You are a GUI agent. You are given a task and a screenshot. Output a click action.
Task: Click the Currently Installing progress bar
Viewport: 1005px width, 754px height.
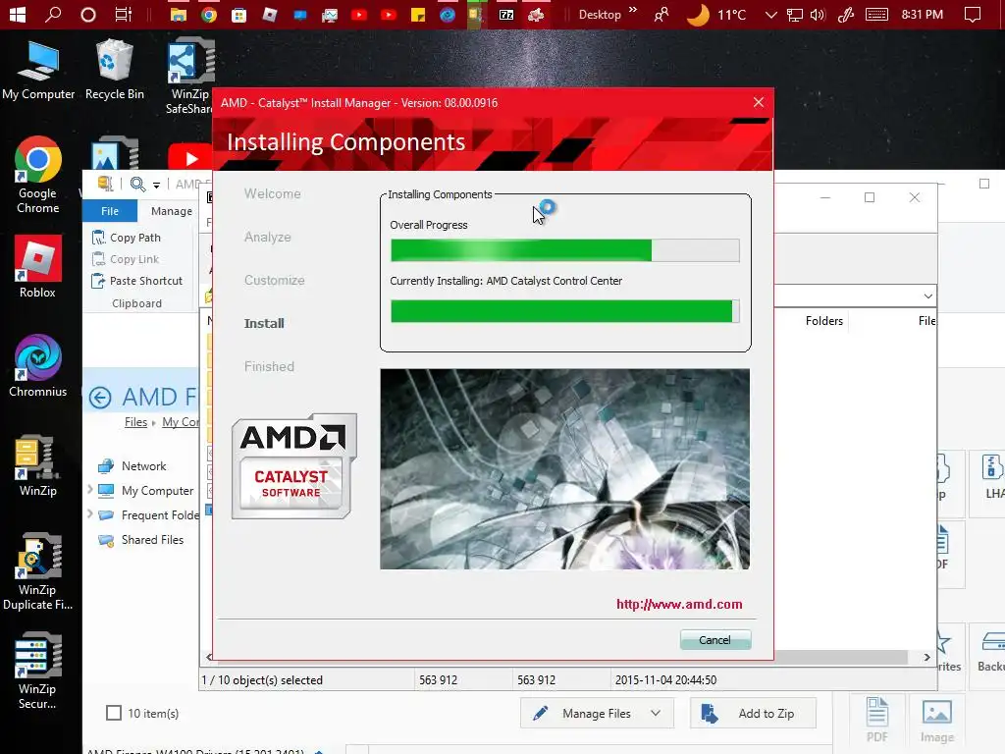point(564,311)
